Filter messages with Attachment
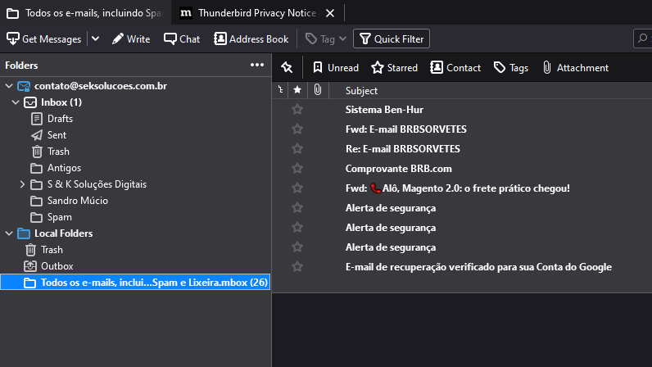Screen dimensions: 652x367 pyautogui.click(x=574, y=68)
